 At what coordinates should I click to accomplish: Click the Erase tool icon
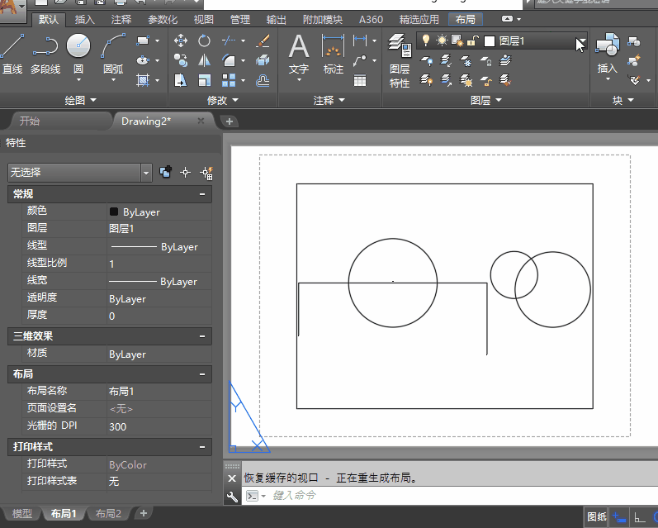point(263,40)
